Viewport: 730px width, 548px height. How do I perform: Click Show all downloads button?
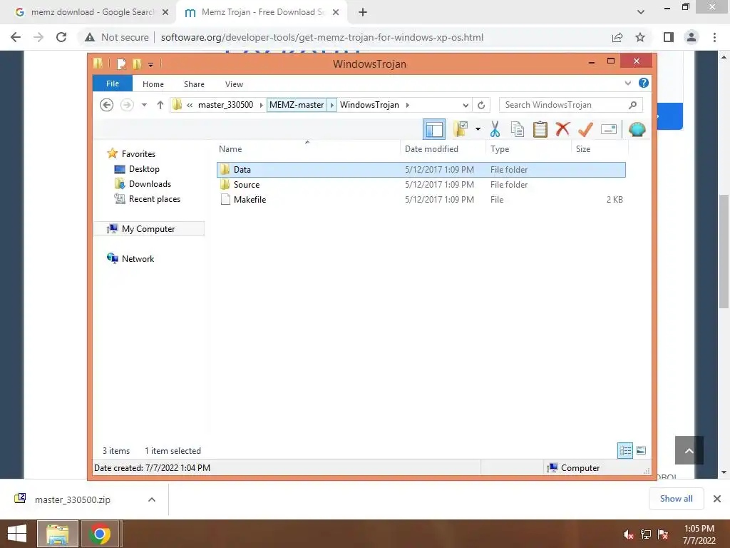pyautogui.click(x=676, y=499)
